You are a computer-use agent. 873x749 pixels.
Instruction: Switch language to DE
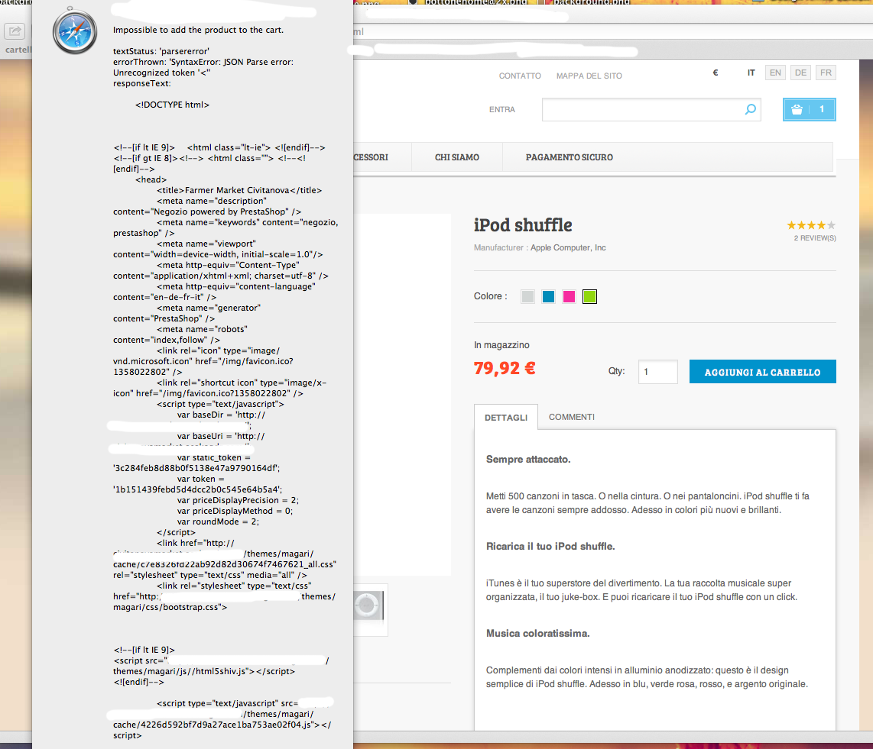(800, 73)
